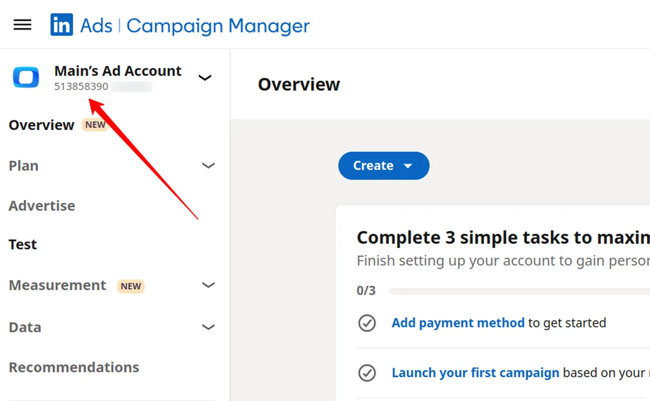Image resolution: width=650 pixels, height=401 pixels.
Task: Select Overview in the sidebar
Action: 41,125
